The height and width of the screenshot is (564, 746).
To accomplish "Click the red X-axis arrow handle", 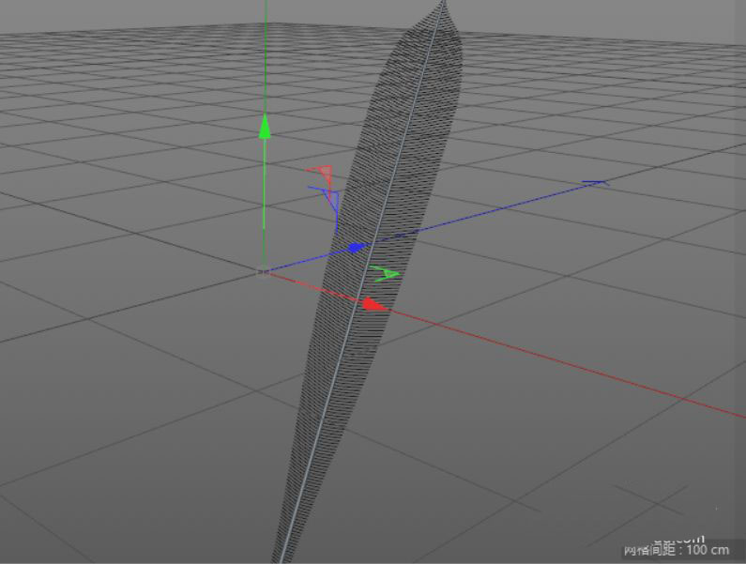I will (x=374, y=305).
